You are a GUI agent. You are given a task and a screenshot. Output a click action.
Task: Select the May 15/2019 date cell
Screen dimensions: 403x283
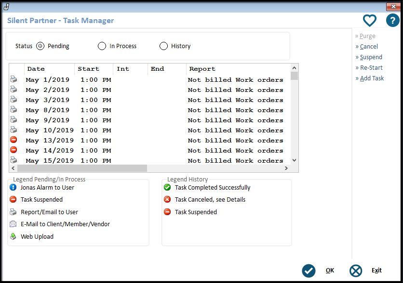(x=50, y=161)
